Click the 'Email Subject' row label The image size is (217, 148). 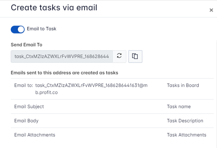tap(29, 106)
